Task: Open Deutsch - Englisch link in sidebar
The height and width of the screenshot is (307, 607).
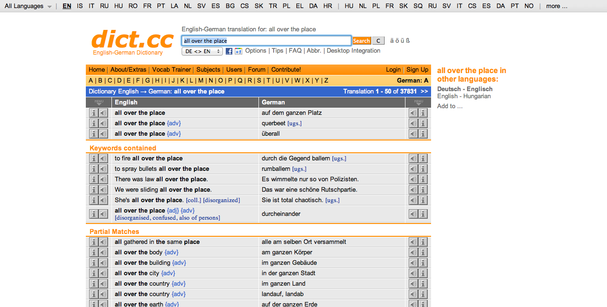Action: [465, 89]
